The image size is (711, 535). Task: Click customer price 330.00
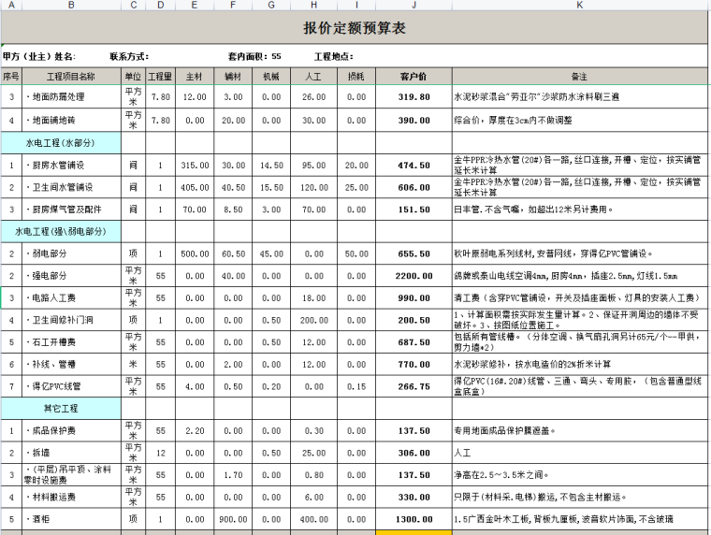point(414,498)
